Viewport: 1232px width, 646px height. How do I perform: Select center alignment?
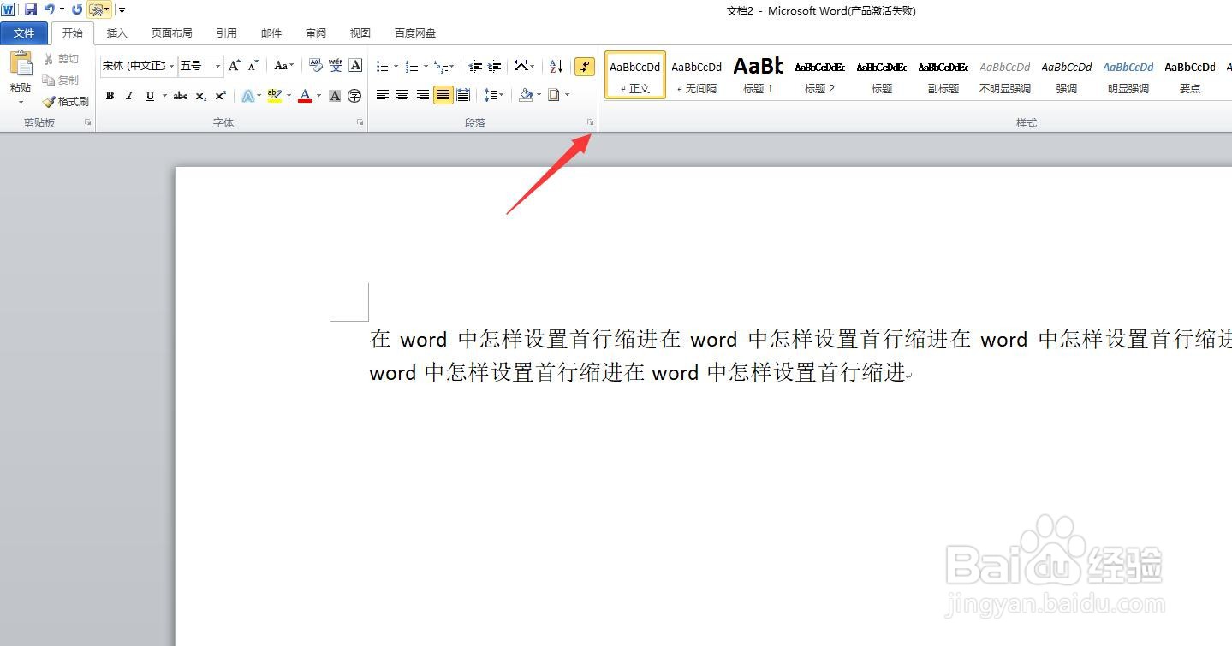(x=402, y=95)
